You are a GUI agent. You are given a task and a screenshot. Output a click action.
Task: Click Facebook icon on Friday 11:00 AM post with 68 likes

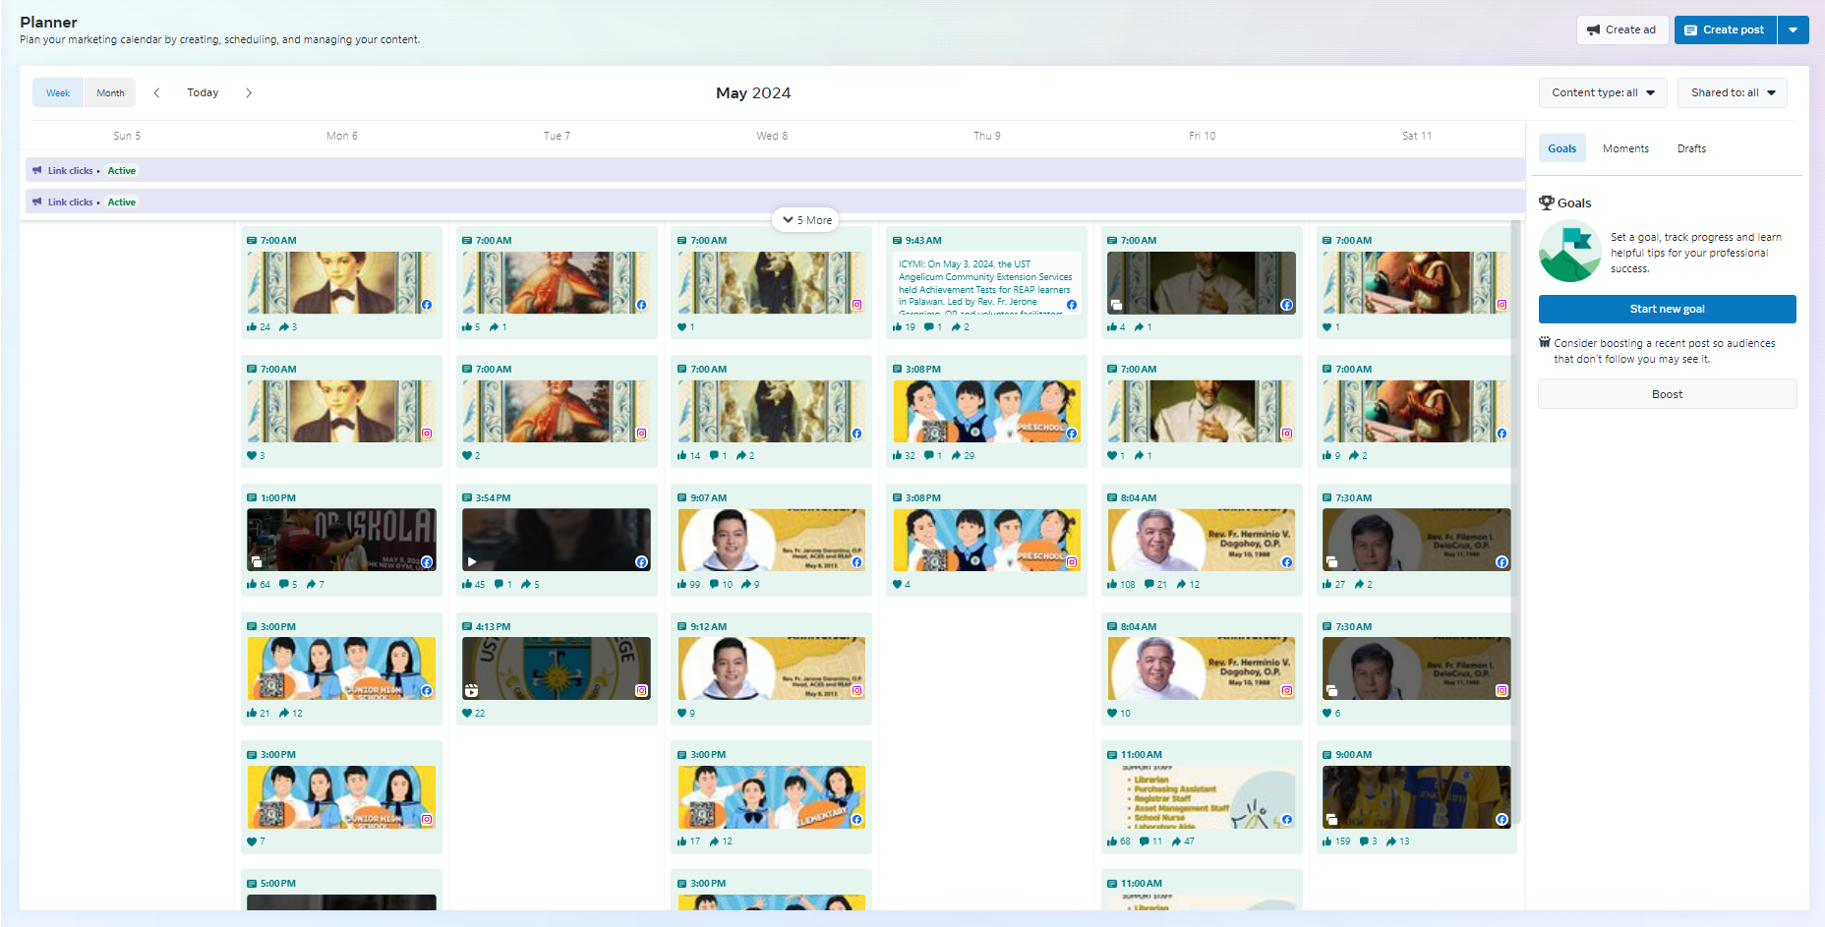(1287, 820)
